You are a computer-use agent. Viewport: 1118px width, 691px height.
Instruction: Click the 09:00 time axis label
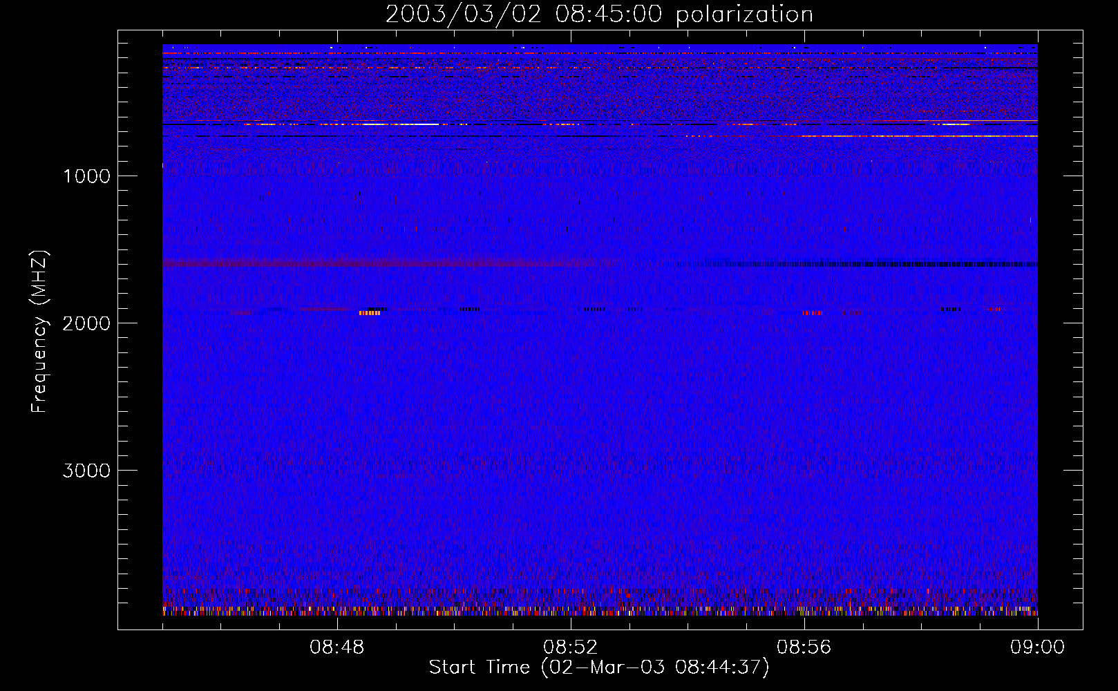[x=1038, y=647]
